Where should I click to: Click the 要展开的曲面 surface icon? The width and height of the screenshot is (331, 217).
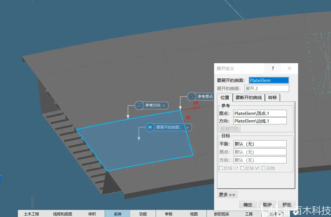(x=150, y=127)
